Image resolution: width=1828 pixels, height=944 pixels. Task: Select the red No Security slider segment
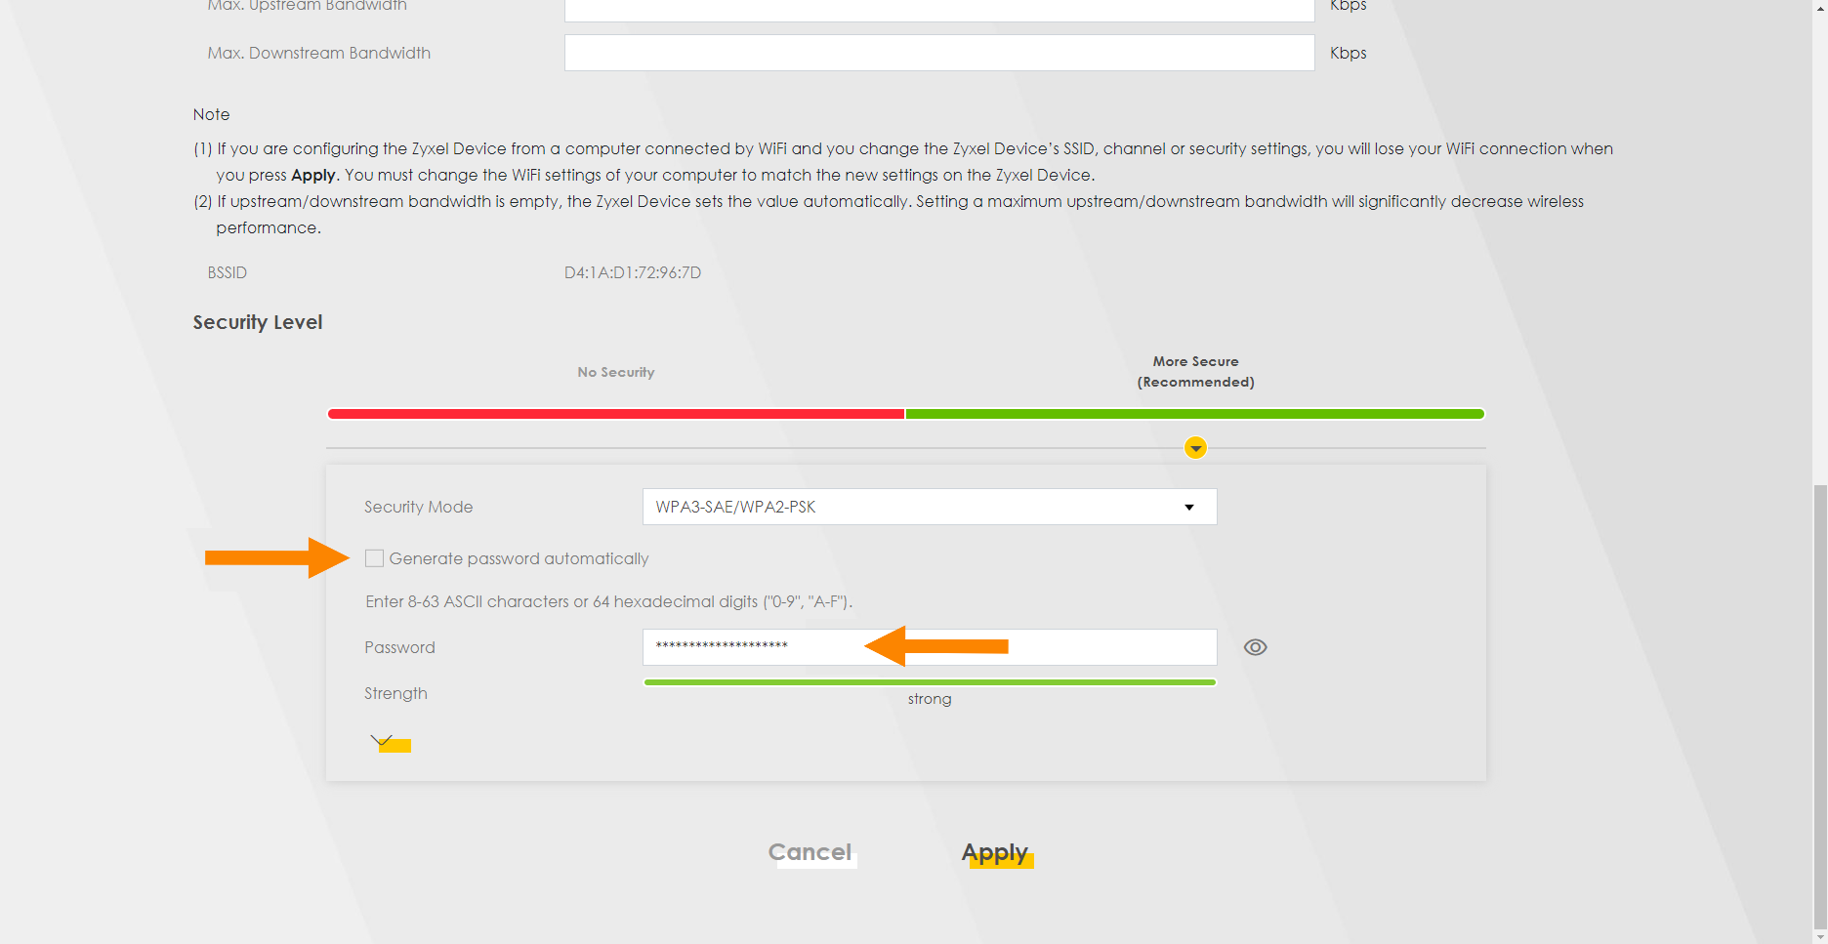click(x=616, y=414)
